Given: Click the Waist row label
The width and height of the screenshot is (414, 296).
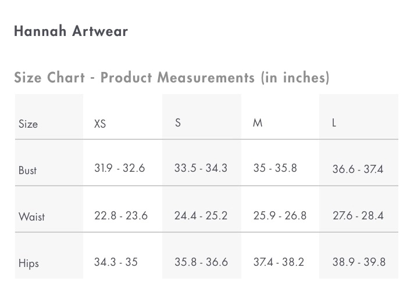Looking at the screenshot, I should (x=31, y=216).
